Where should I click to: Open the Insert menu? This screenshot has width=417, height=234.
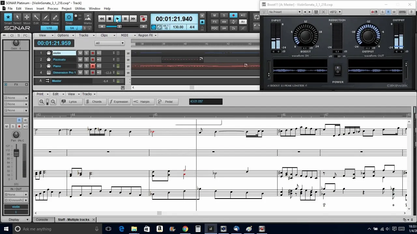(40, 8)
